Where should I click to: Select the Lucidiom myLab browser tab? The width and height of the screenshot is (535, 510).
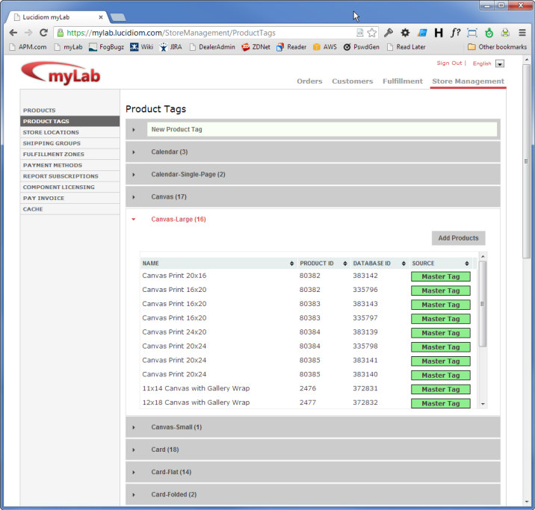(58, 17)
